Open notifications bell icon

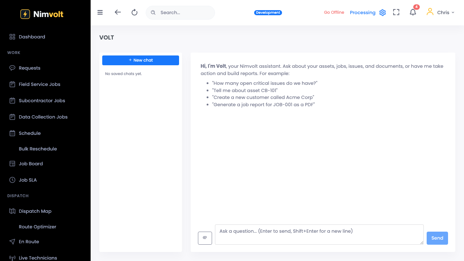click(x=413, y=12)
